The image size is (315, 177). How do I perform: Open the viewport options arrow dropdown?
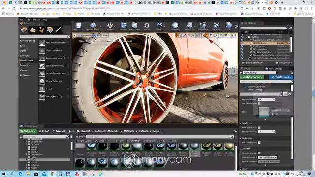coord(74,36)
